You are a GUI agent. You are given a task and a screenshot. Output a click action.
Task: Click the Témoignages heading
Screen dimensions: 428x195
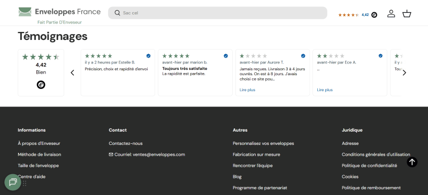52,36
